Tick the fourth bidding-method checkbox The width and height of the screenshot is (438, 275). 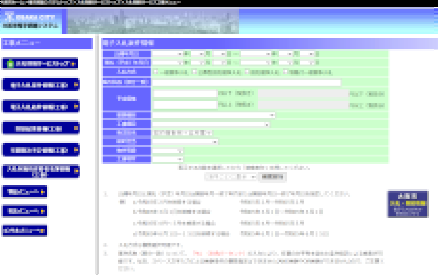[x=285, y=73]
